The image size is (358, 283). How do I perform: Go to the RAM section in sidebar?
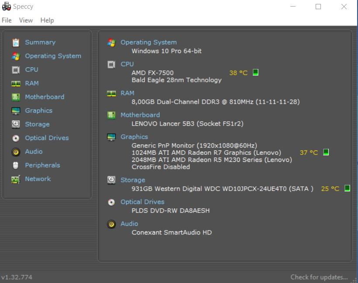[32, 83]
